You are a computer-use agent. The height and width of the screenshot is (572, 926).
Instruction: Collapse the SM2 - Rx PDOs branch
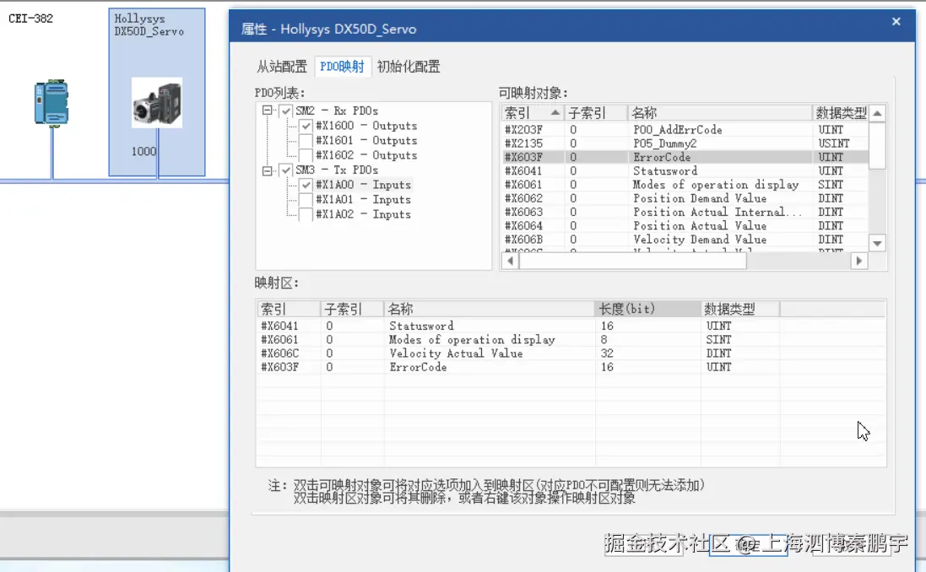click(268, 111)
